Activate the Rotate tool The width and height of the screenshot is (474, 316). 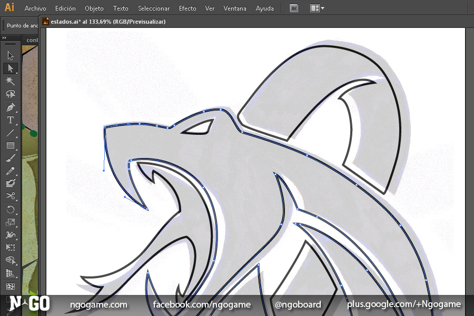tap(10, 210)
